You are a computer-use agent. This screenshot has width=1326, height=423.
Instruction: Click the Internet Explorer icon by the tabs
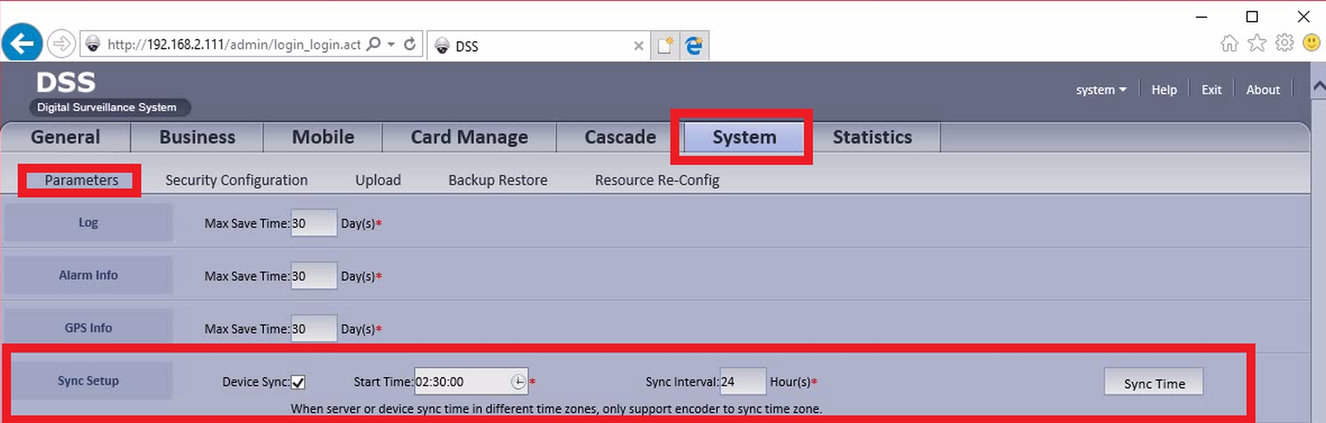tap(694, 45)
